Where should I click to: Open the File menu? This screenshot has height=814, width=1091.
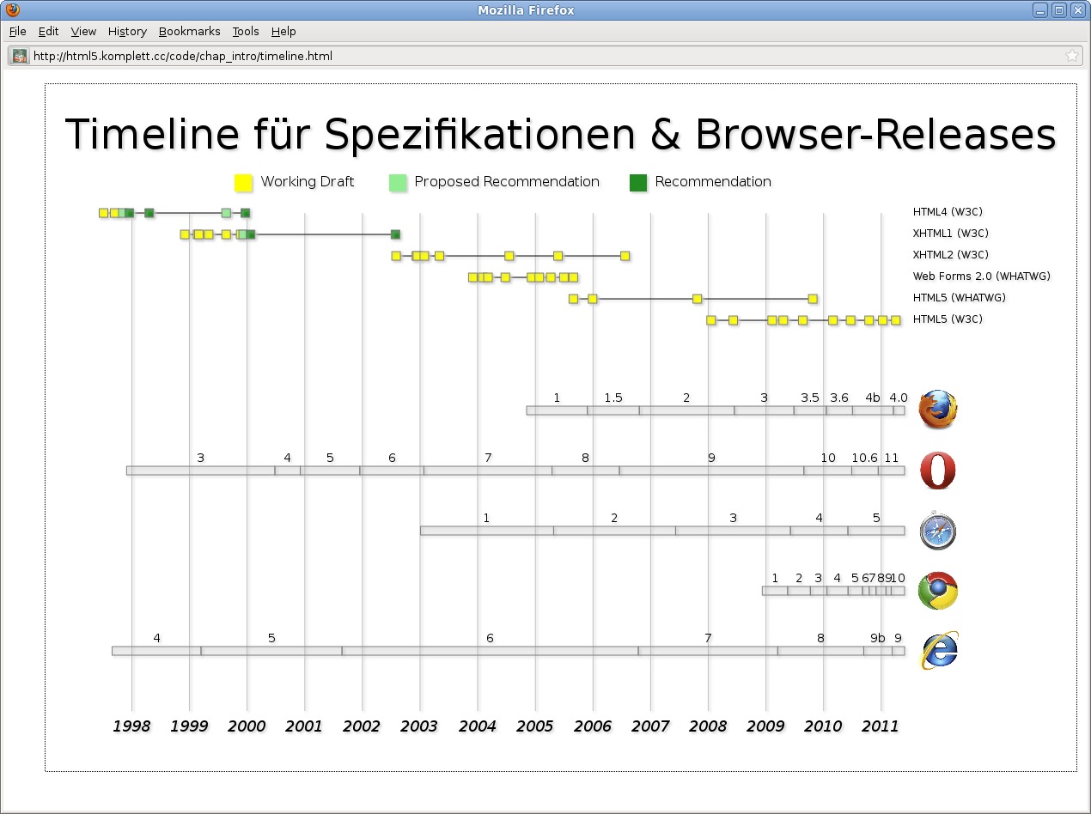17,31
